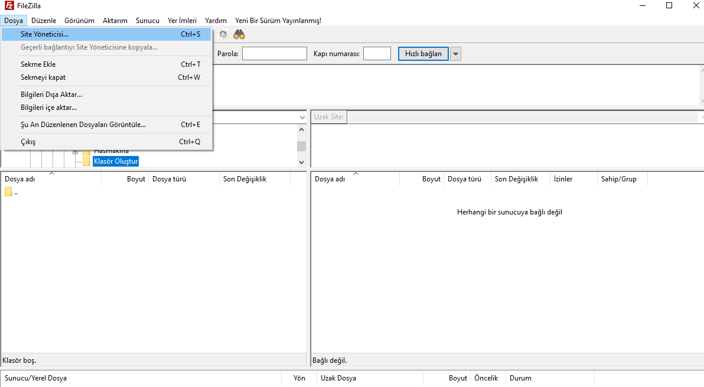Open the Yer İmleri menu
The image size is (704, 387).
[x=182, y=21]
